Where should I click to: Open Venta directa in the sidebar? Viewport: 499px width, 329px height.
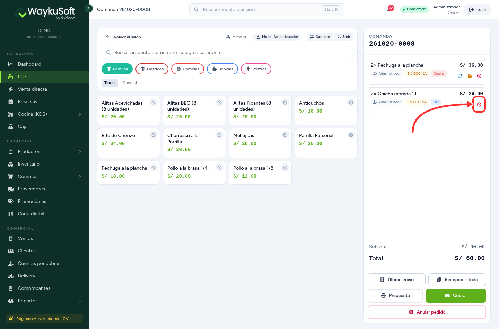[x=44, y=89]
